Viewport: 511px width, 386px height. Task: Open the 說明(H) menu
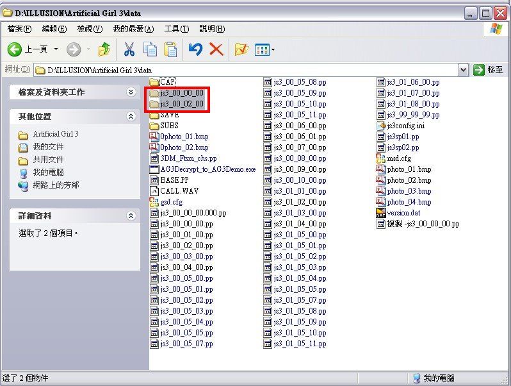[x=212, y=29]
